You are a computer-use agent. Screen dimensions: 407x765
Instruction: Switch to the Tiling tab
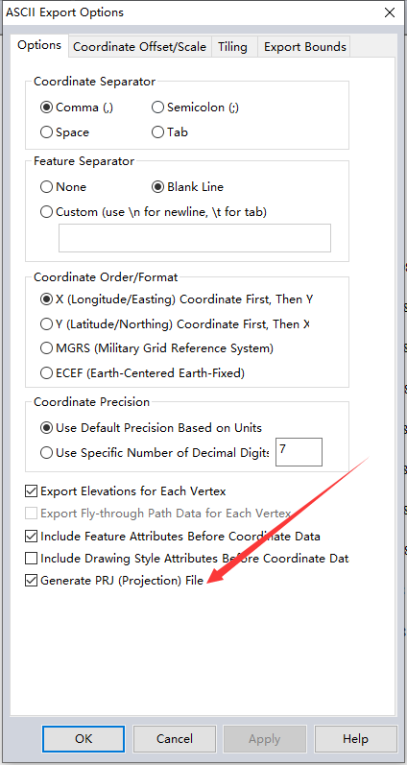click(x=233, y=47)
